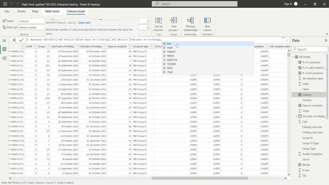329x185 pixels.
Task: Click the table's scroll down arrow
Action: (x=289, y=175)
